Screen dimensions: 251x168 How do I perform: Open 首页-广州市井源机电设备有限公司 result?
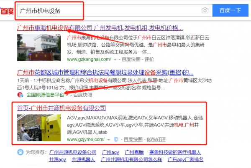pyautogui.click(x=61, y=108)
